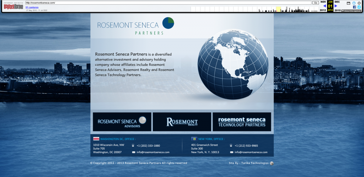
Task: Click the Tarika Technologies round logo icon
Action: [272, 163]
